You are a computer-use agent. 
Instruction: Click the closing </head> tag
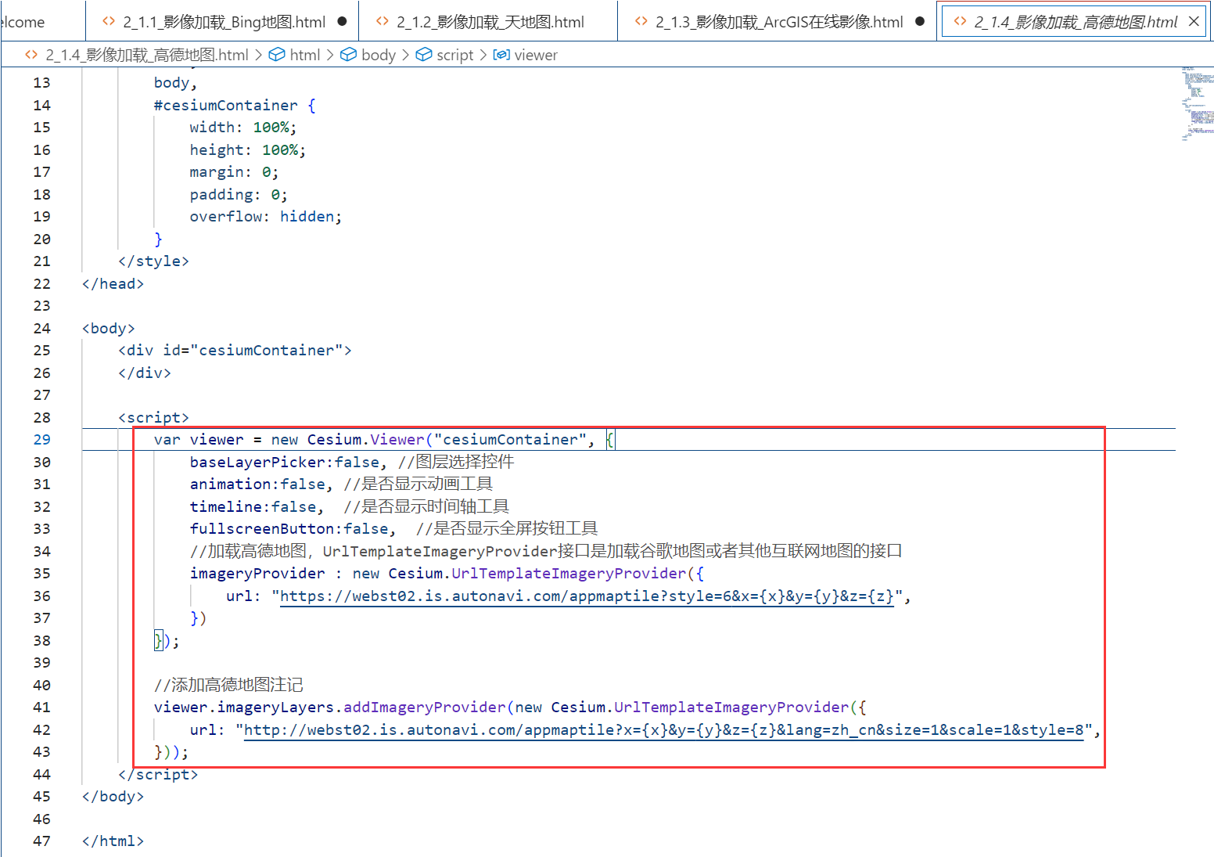coord(113,284)
